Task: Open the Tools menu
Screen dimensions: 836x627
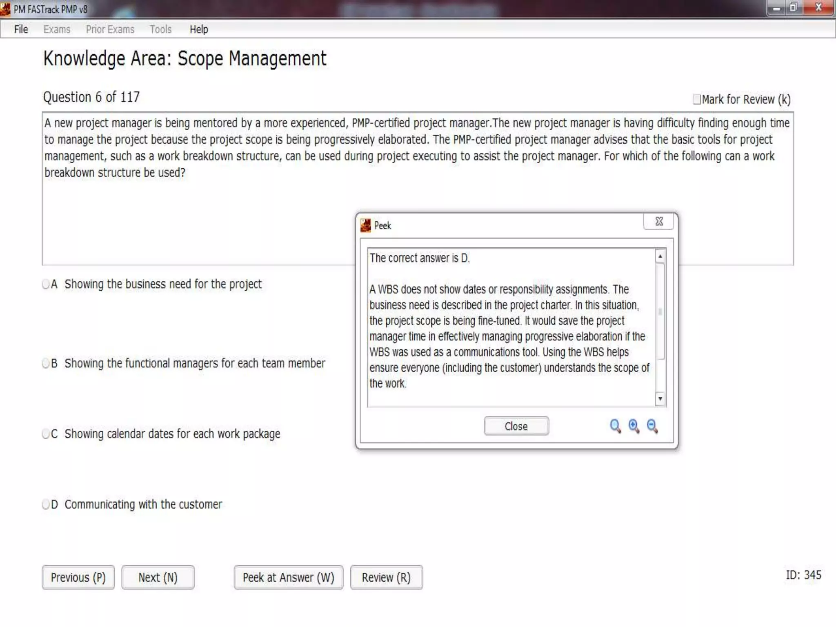Action: pos(160,29)
